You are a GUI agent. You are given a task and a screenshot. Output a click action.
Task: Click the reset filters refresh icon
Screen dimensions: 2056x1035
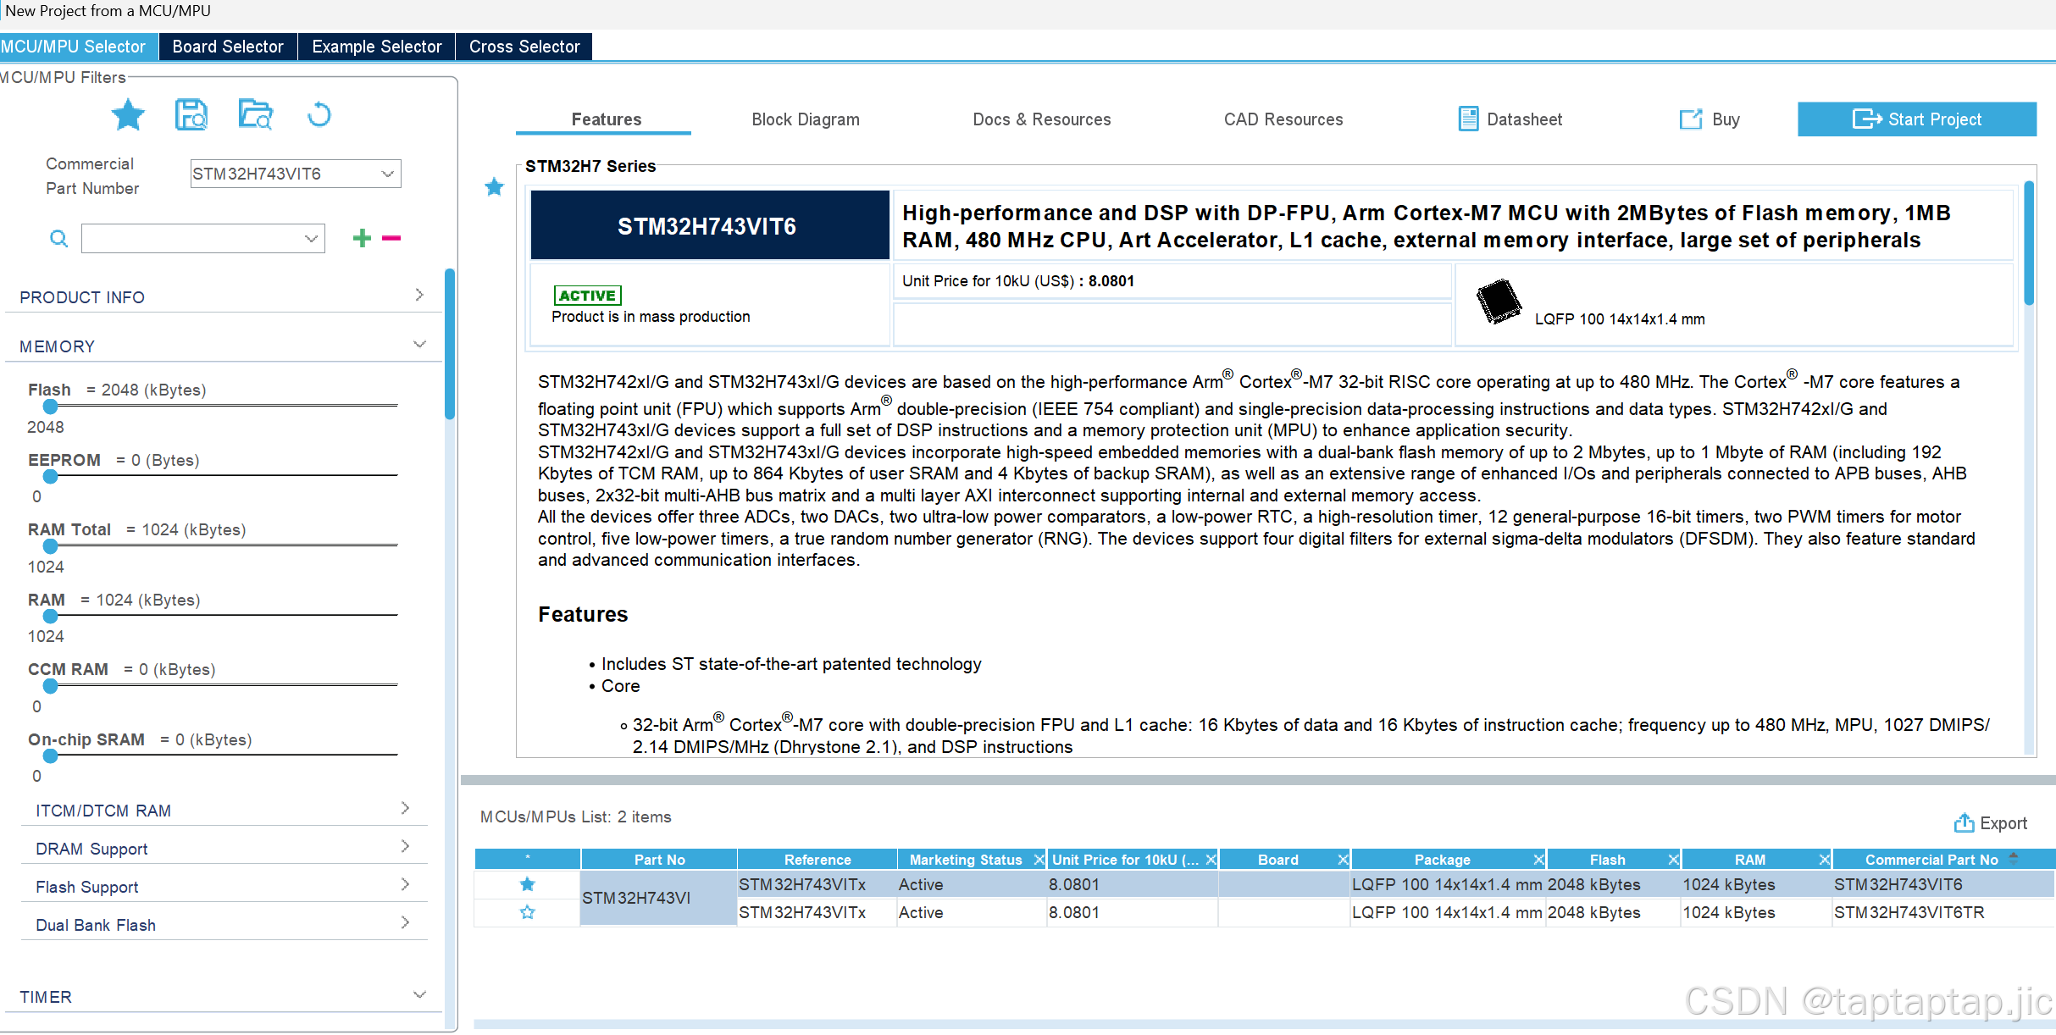[x=319, y=115]
